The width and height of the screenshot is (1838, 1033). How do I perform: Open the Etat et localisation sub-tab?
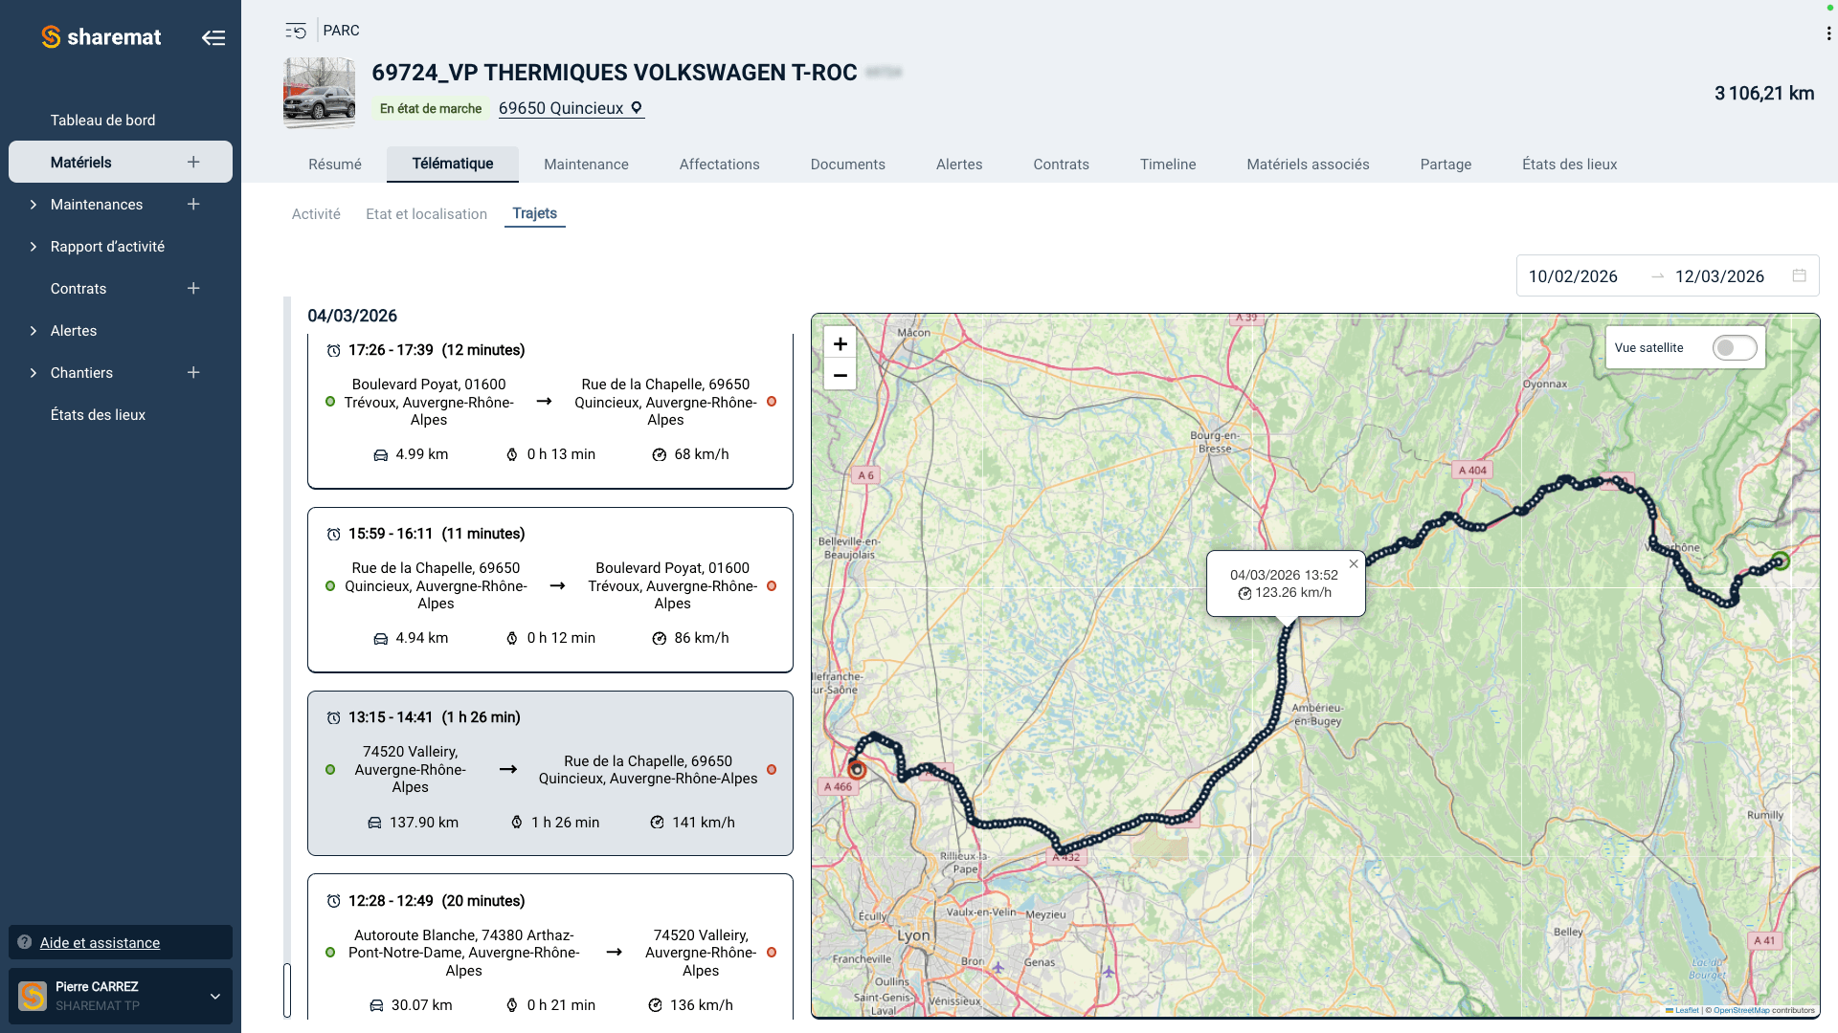[x=426, y=213]
